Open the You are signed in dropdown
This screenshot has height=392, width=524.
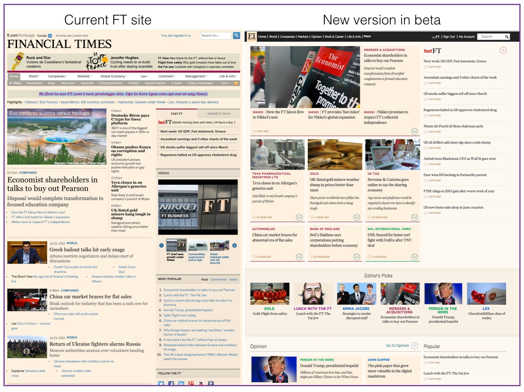point(176,36)
